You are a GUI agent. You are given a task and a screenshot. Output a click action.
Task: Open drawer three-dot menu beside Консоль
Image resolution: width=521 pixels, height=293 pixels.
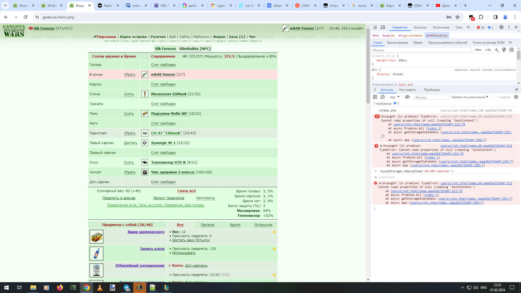(375, 90)
